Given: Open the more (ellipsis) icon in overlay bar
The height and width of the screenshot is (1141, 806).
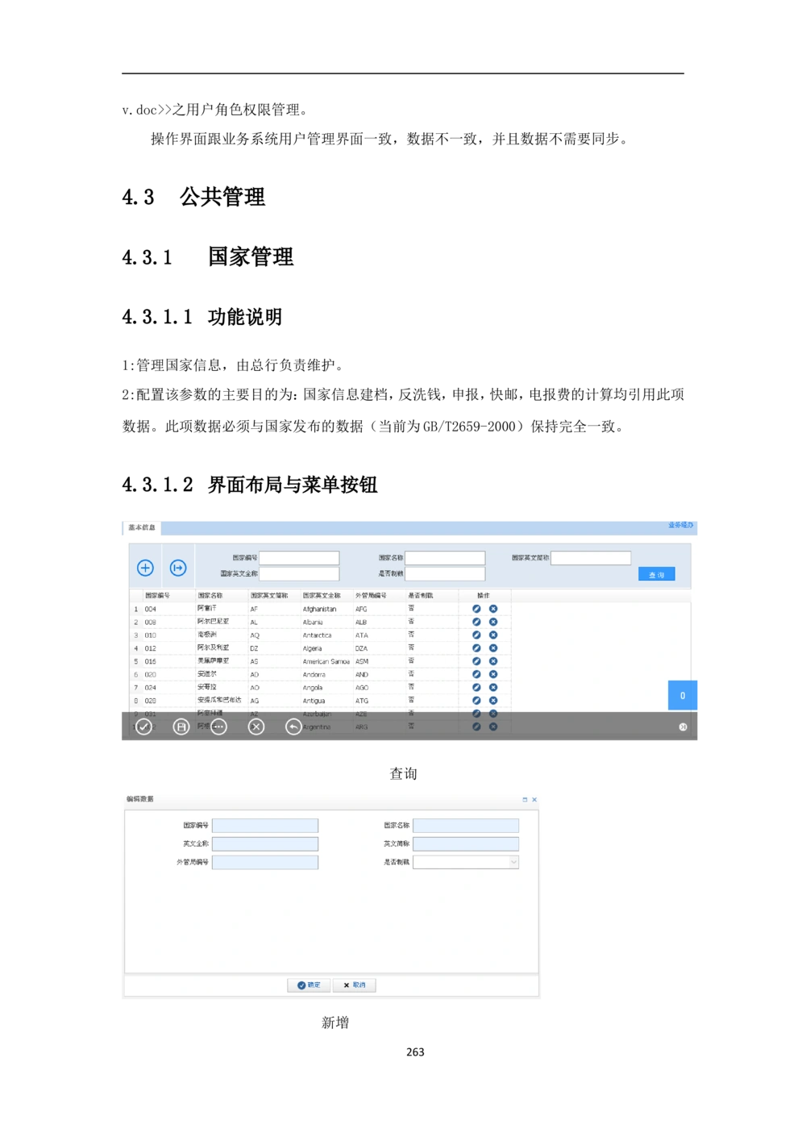Looking at the screenshot, I should pyautogui.click(x=218, y=727).
